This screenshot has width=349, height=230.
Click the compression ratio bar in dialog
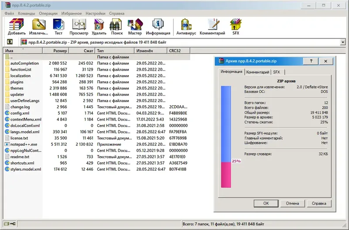(x=226, y=137)
